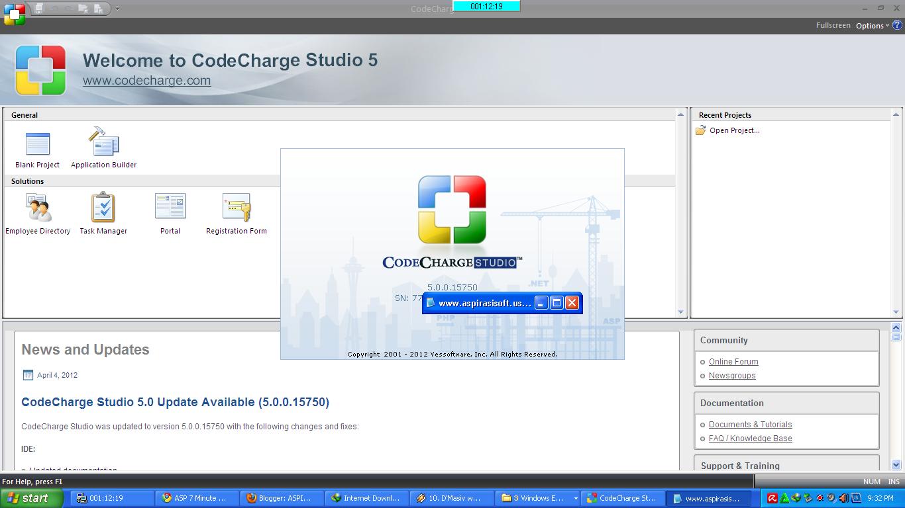Maximize the www.aspirasisoft.us floating window

click(557, 303)
